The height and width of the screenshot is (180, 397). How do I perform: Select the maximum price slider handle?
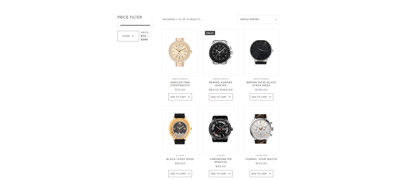[152, 25]
